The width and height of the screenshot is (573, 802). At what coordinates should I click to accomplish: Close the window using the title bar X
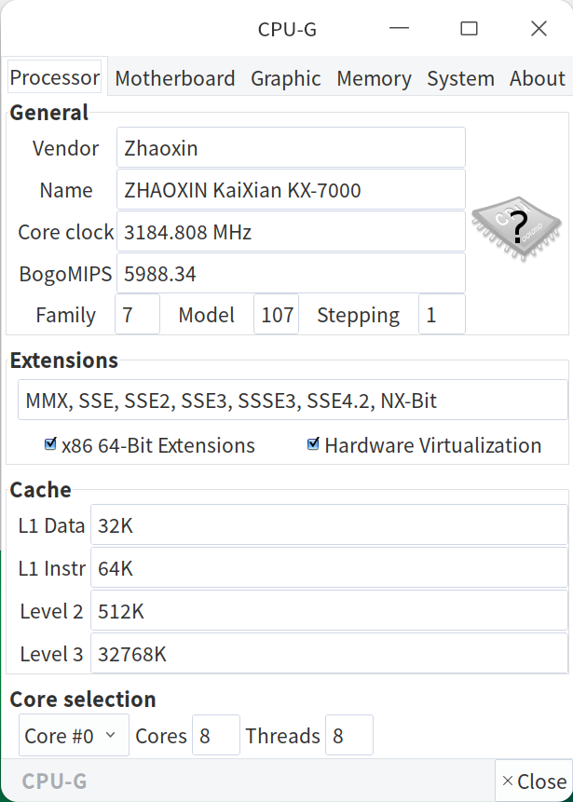(539, 29)
